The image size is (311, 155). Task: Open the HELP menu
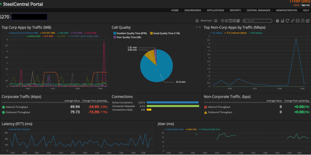(x=306, y=10)
